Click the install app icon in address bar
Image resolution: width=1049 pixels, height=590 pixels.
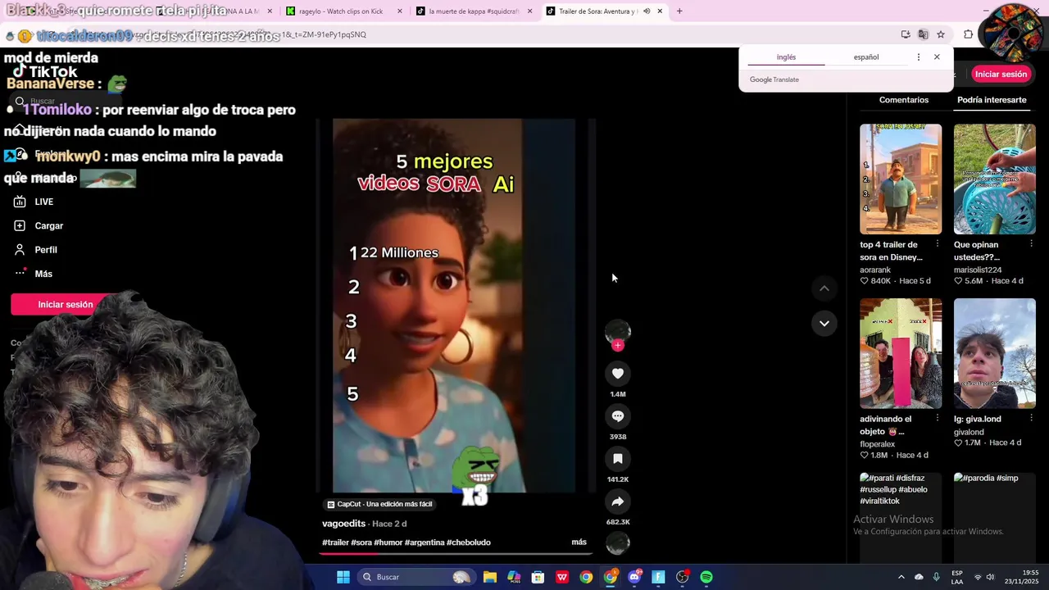point(906,34)
